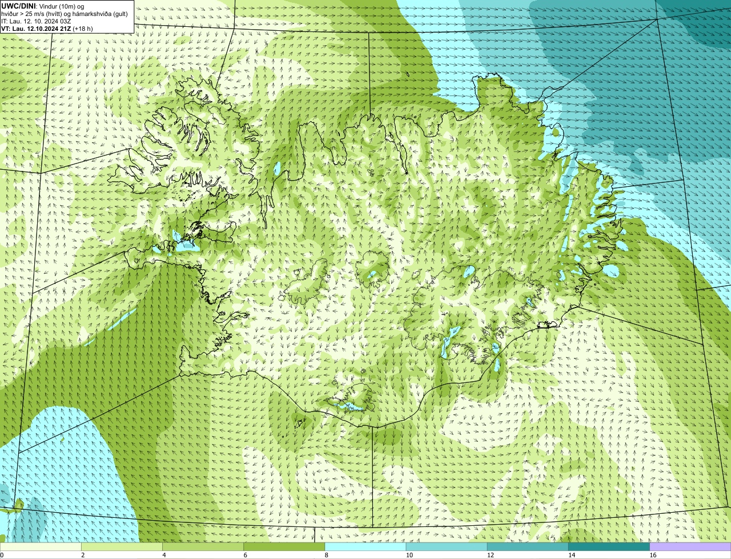Click the legend label '0'
This screenshot has height=559, width=731.
click(2, 555)
